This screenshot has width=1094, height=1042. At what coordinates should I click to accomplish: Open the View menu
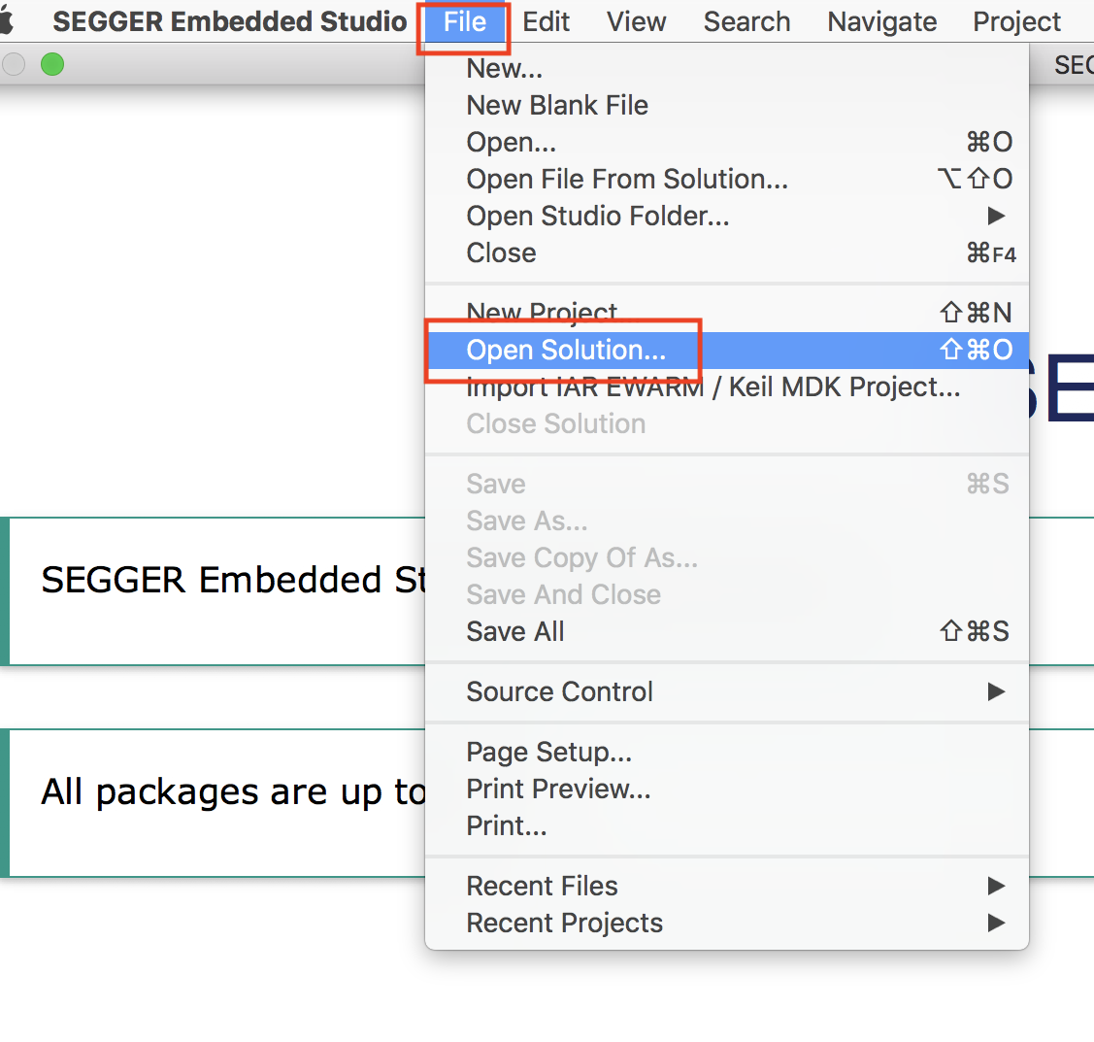click(x=636, y=21)
